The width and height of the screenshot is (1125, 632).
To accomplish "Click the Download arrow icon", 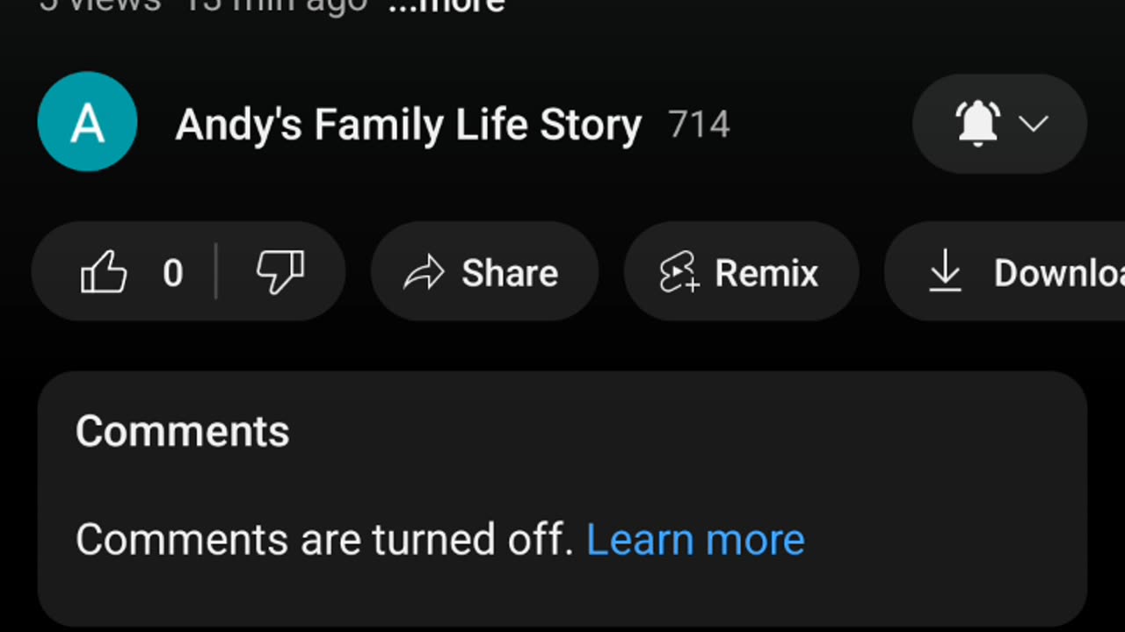I will (945, 271).
